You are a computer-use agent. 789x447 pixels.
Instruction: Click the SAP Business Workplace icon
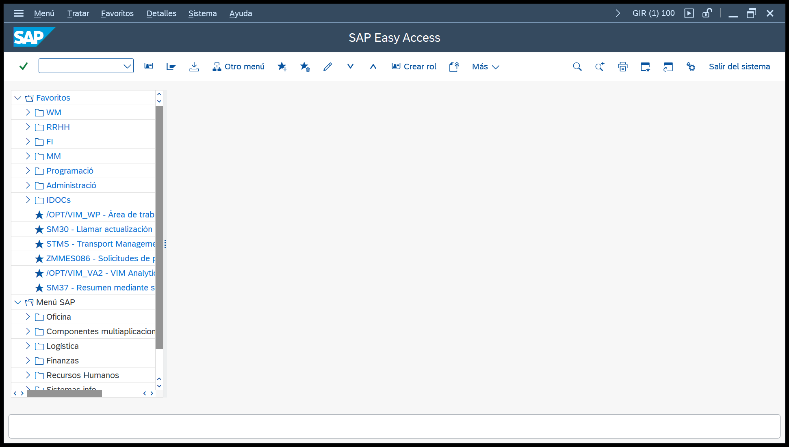point(171,66)
